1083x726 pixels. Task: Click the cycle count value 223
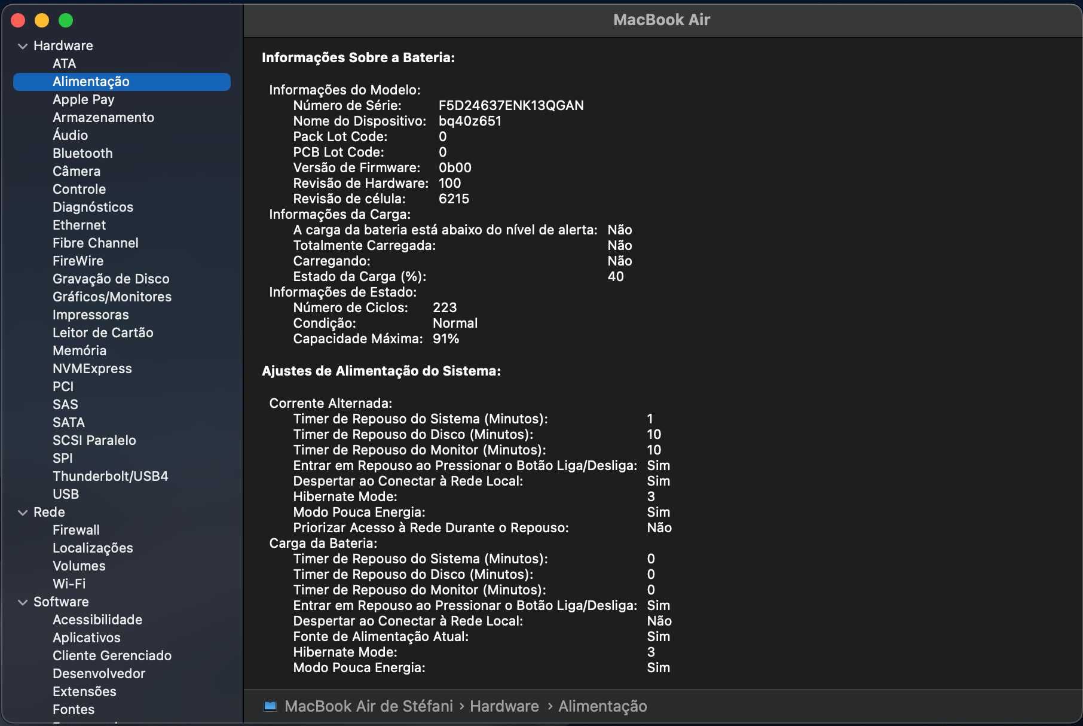[x=445, y=308]
